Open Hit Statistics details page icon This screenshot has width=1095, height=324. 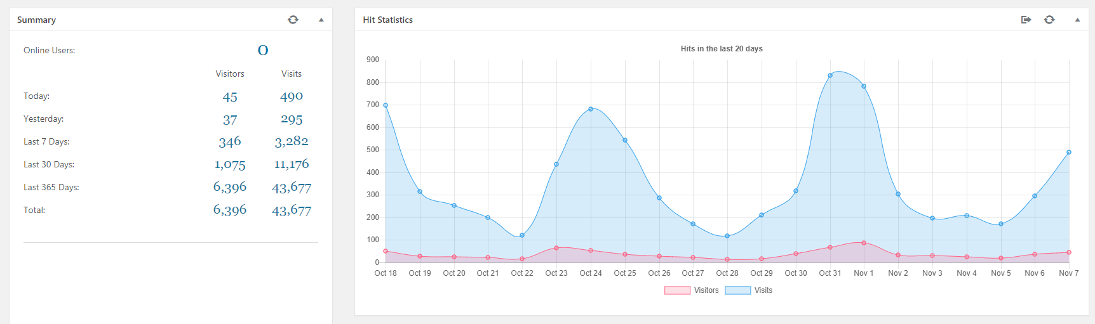coord(1026,20)
